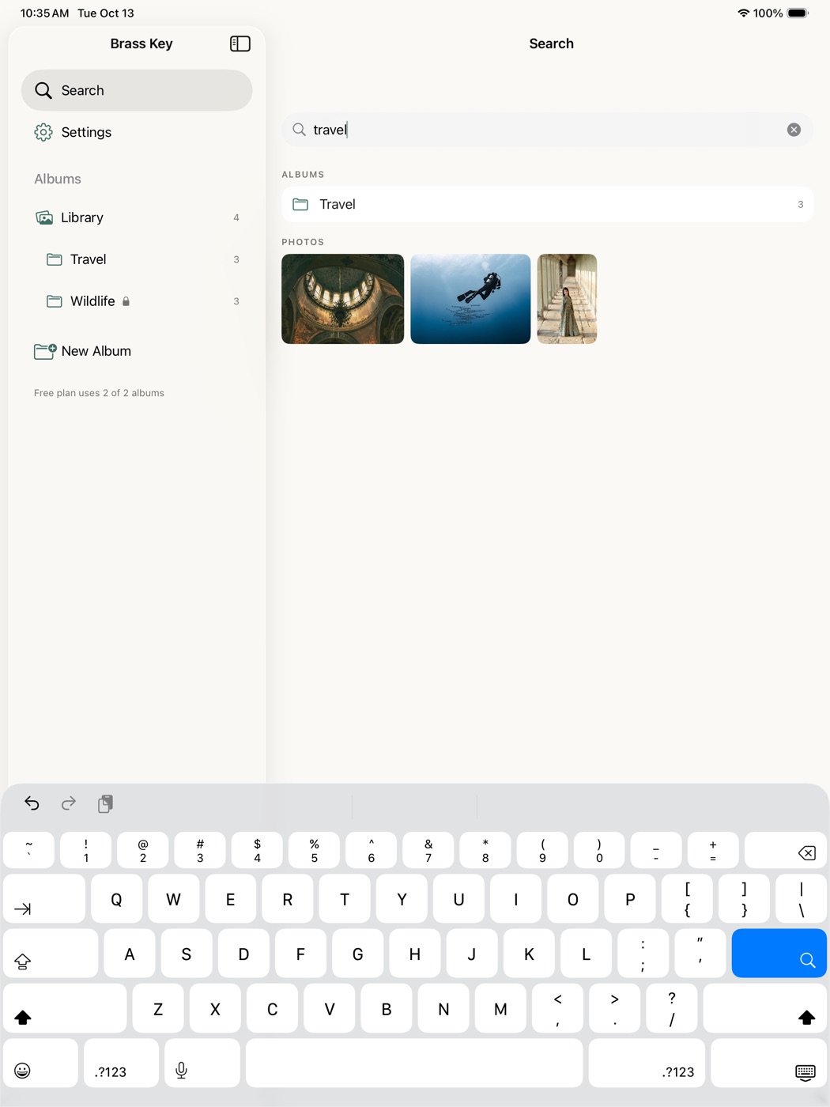Image resolution: width=830 pixels, height=1107 pixels.
Task: Tap the Tab key on keyboard
Action: (x=44, y=899)
